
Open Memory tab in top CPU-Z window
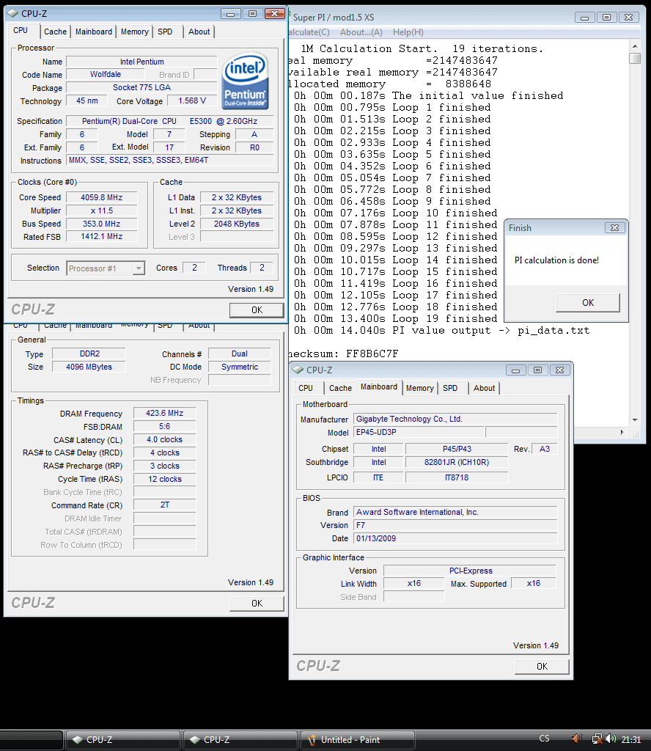(134, 32)
